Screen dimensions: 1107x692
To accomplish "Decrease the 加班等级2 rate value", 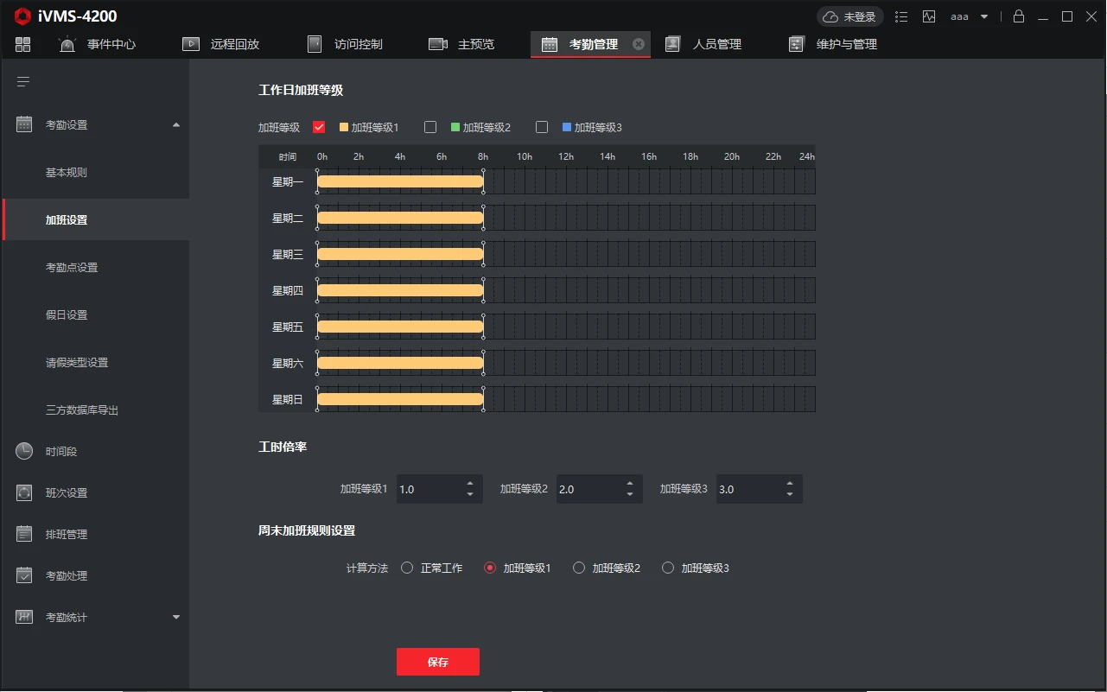I will [x=630, y=494].
